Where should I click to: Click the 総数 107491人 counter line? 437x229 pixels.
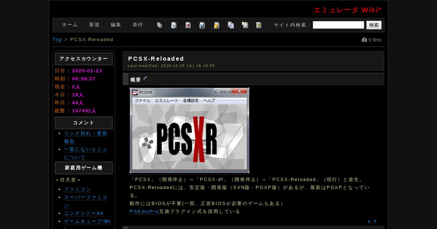(76, 111)
